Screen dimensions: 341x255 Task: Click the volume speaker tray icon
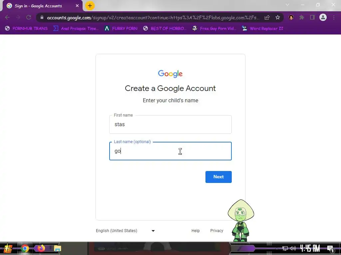click(293, 248)
